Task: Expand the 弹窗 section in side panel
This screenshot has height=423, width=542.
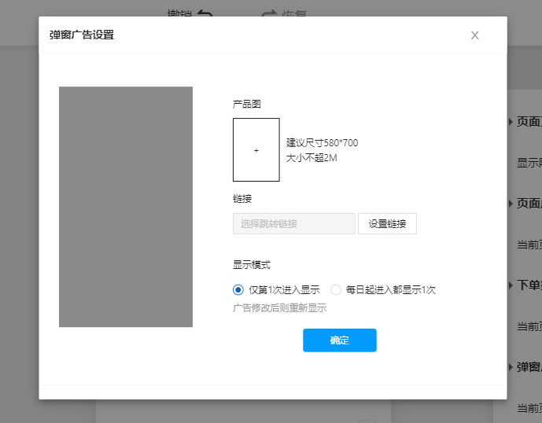Action: point(511,367)
